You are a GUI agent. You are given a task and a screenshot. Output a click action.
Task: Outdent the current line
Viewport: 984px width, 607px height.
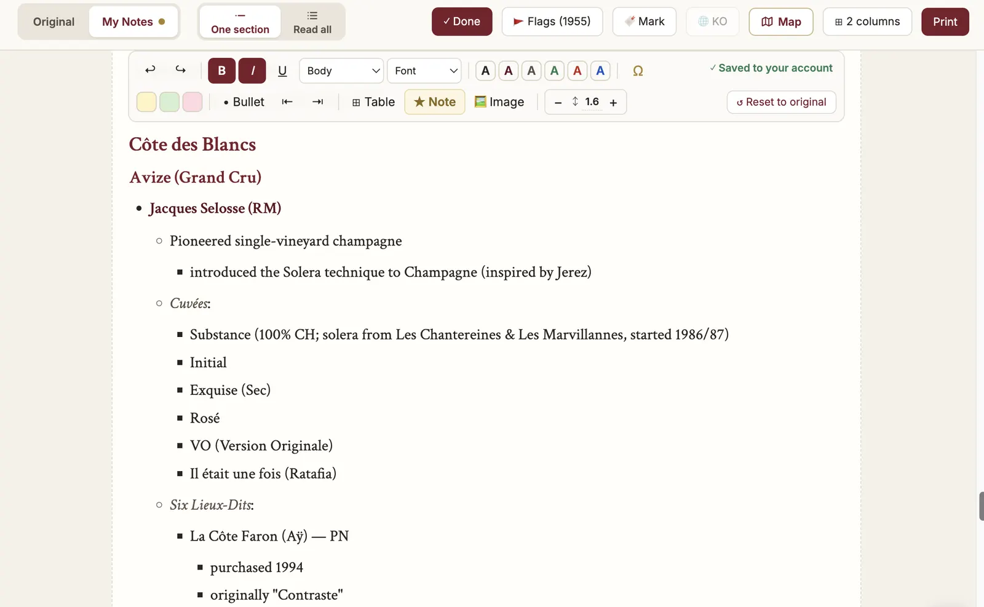click(287, 102)
